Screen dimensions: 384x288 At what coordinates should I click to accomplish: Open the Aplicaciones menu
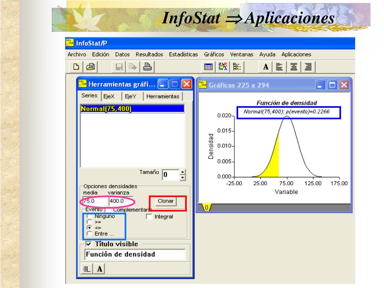coord(296,54)
